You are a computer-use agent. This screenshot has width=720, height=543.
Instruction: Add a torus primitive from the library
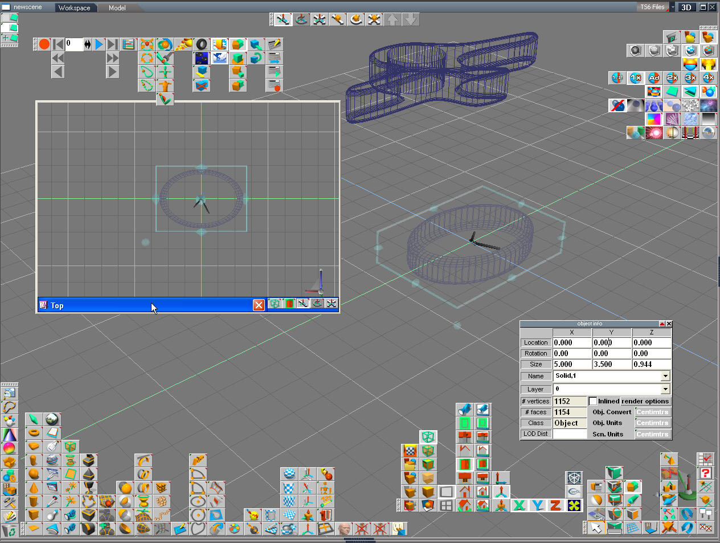click(x=34, y=432)
